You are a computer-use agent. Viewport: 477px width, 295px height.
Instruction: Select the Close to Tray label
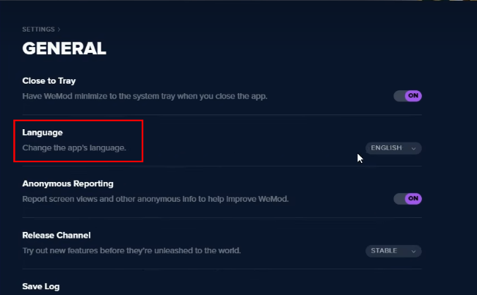point(49,81)
